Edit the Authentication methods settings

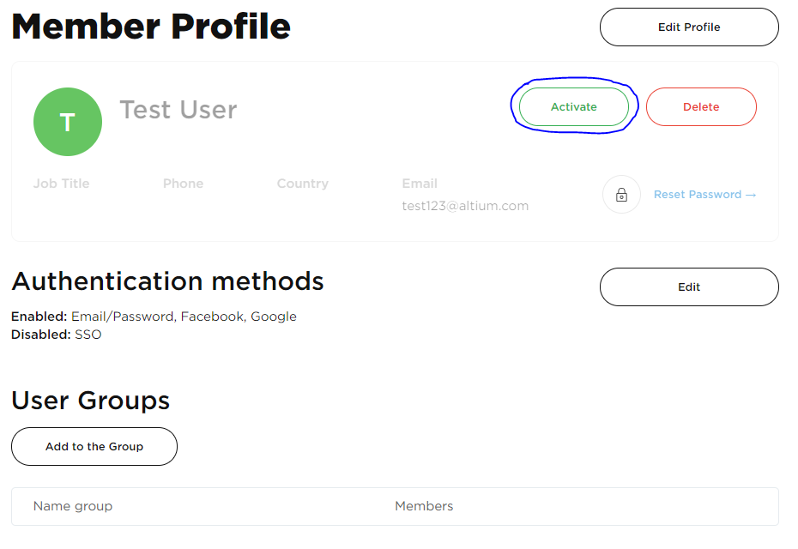[689, 287]
